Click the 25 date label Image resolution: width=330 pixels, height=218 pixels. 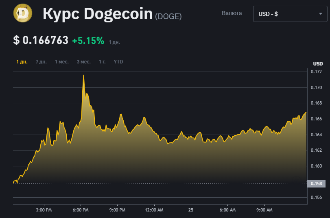pos(191,210)
